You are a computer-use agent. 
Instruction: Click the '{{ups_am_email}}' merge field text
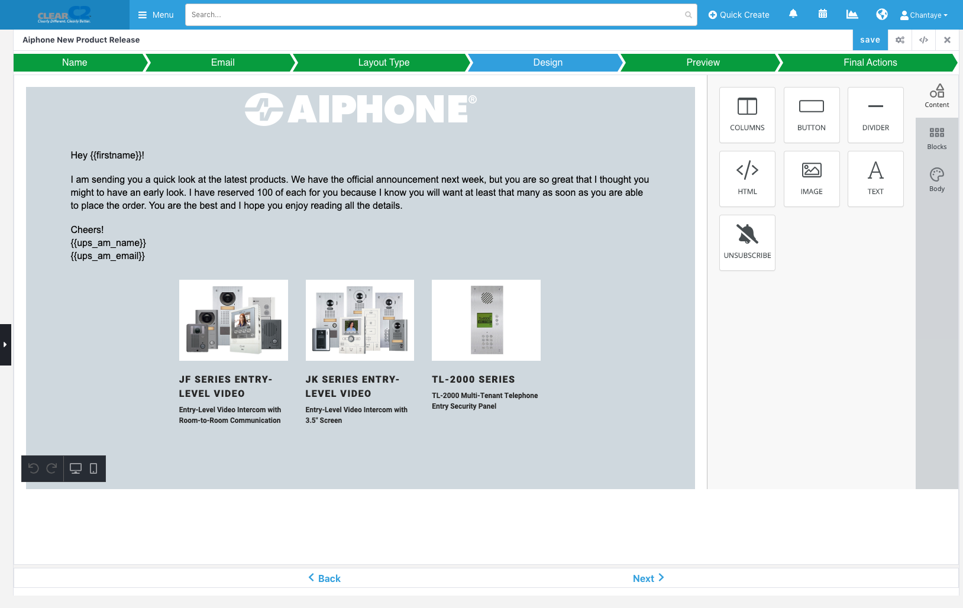point(108,256)
